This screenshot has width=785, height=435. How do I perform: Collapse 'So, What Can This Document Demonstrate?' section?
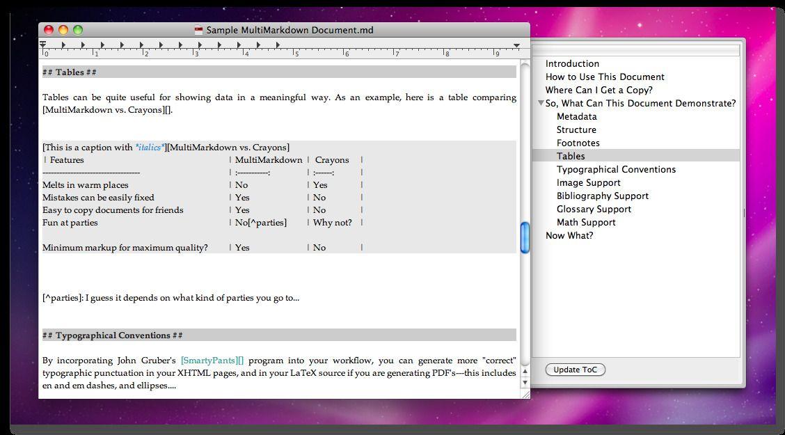(x=541, y=103)
